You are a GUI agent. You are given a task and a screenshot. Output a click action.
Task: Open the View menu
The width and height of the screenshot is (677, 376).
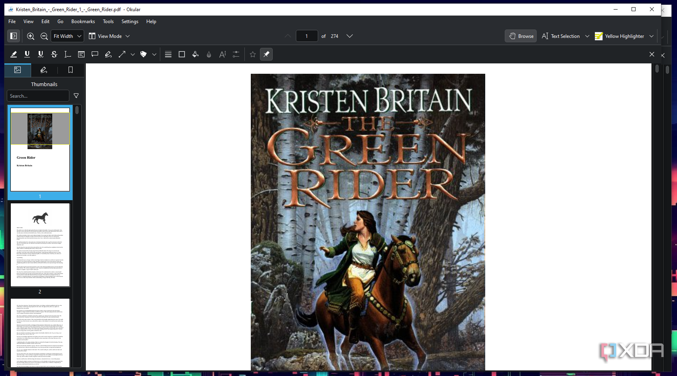pyautogui.click(x=28, y=22)
